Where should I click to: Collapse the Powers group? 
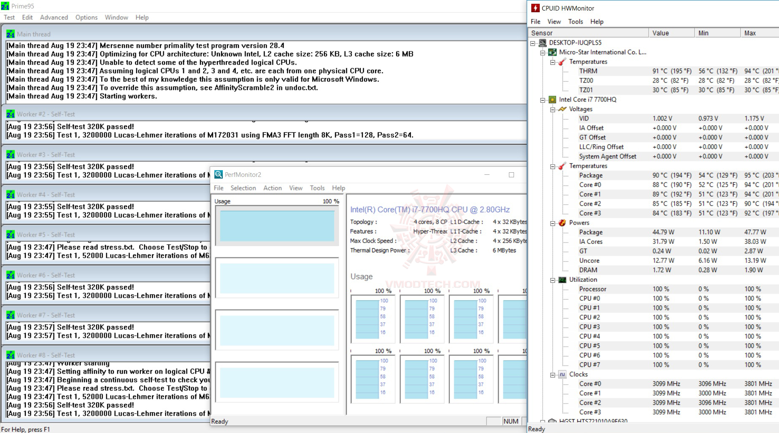[552, 223]
